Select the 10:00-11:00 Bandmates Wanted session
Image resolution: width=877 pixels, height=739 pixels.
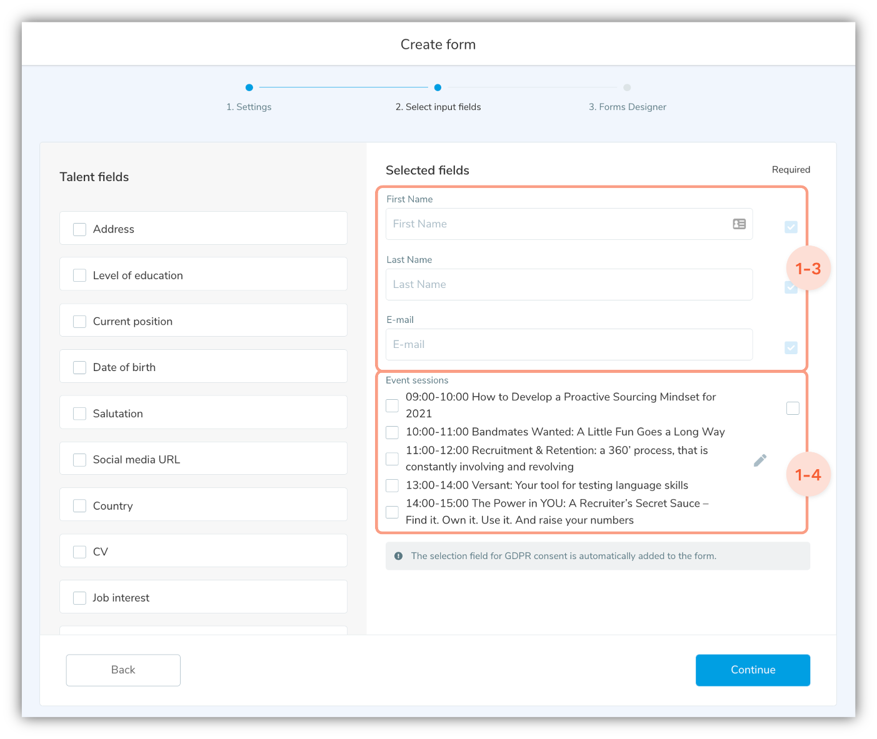(392, 432)
